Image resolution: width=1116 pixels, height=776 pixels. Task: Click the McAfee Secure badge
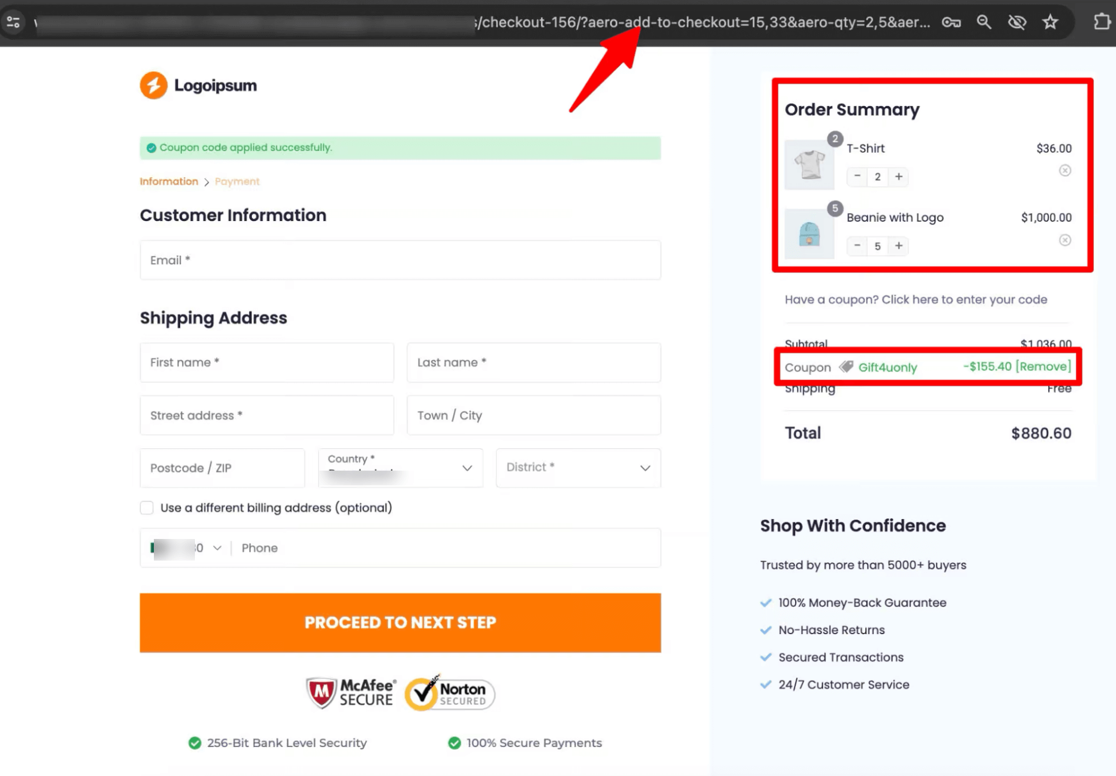click(351, 693)
